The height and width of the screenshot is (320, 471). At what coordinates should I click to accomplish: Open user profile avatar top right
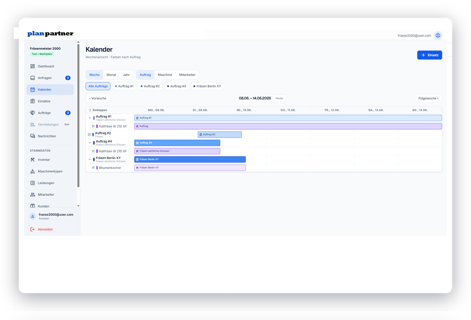pyautogui.click(x=438, y=35)
